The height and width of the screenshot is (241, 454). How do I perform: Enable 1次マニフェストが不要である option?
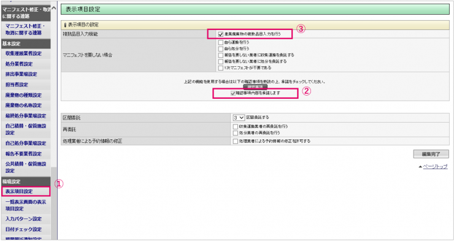tap(221, 68)
